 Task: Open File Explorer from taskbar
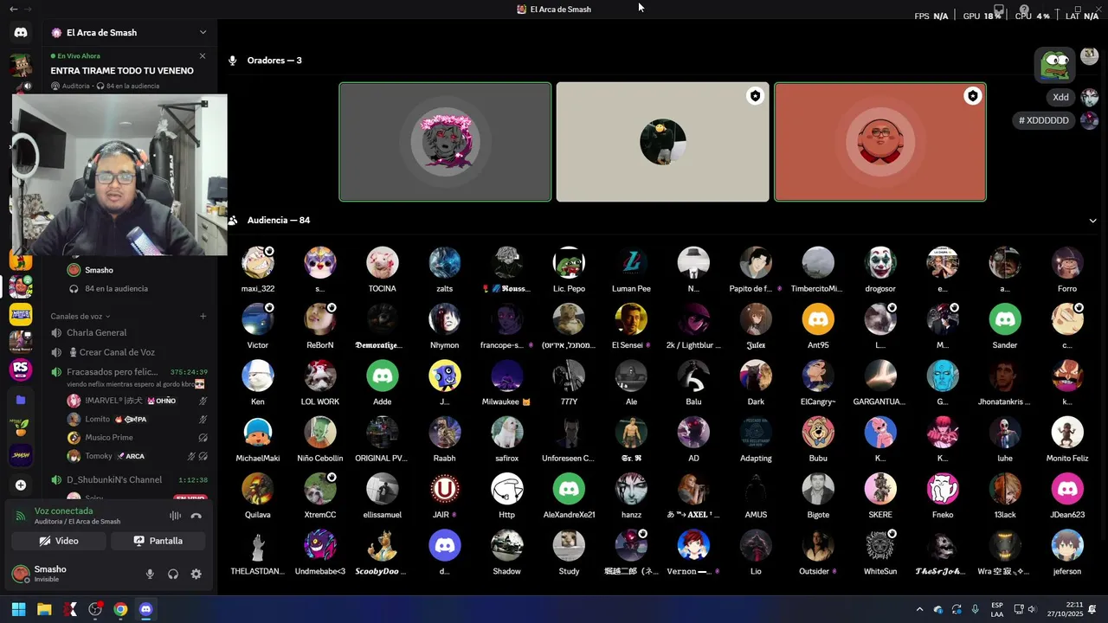44,609
